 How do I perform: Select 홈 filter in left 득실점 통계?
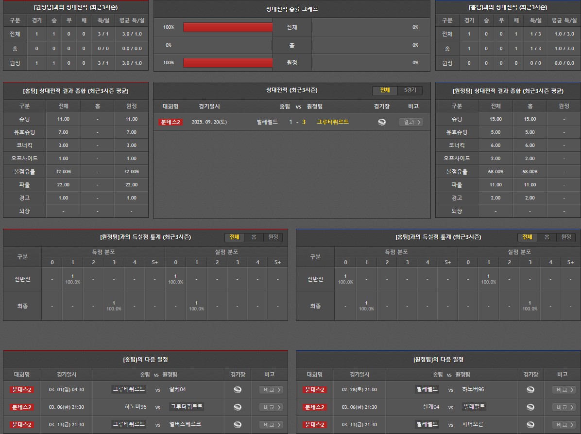[254, 237]
